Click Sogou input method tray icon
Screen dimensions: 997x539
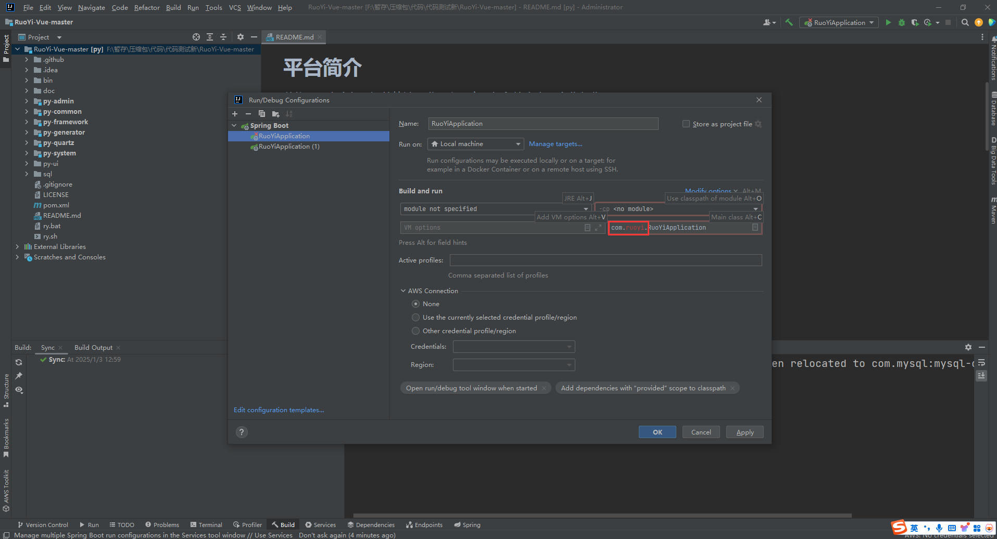pos(900,528)
